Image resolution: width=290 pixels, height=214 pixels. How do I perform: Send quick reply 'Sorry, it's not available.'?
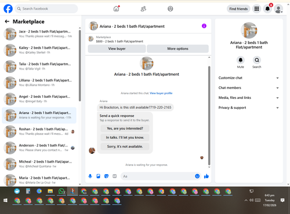[x=125, y=146]
